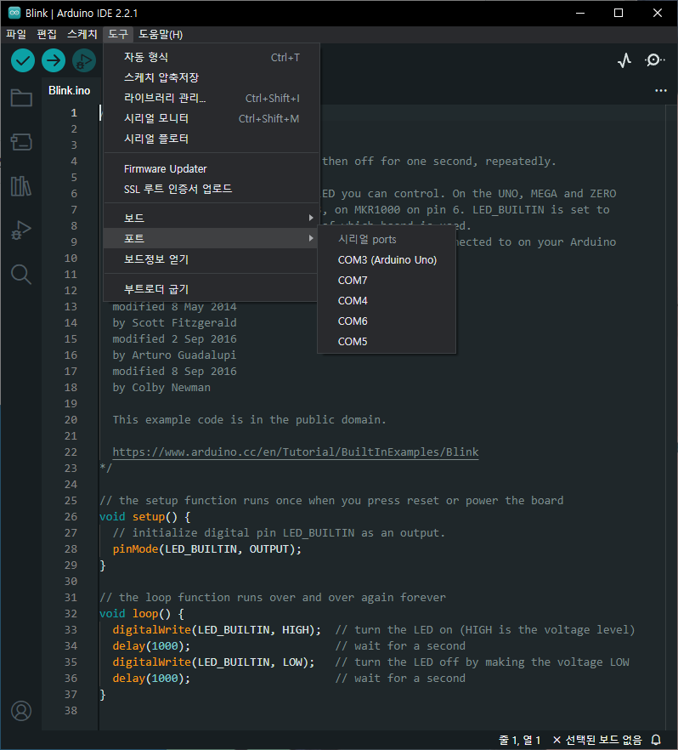
Task: Open the editor three-dot options menu
Action: [661, 90]
